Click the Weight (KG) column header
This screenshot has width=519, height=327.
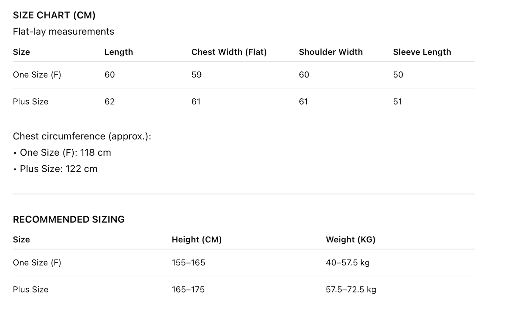tap(350, 240)
